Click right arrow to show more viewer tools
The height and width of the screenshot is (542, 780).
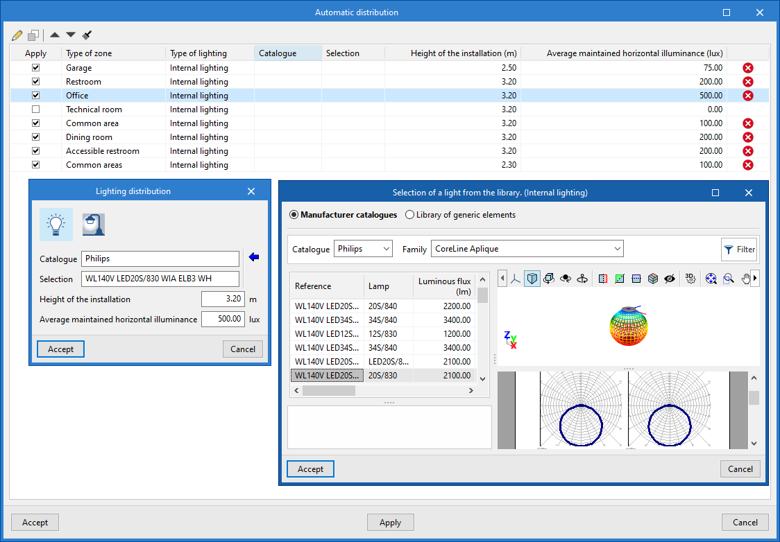coord(755,279)
